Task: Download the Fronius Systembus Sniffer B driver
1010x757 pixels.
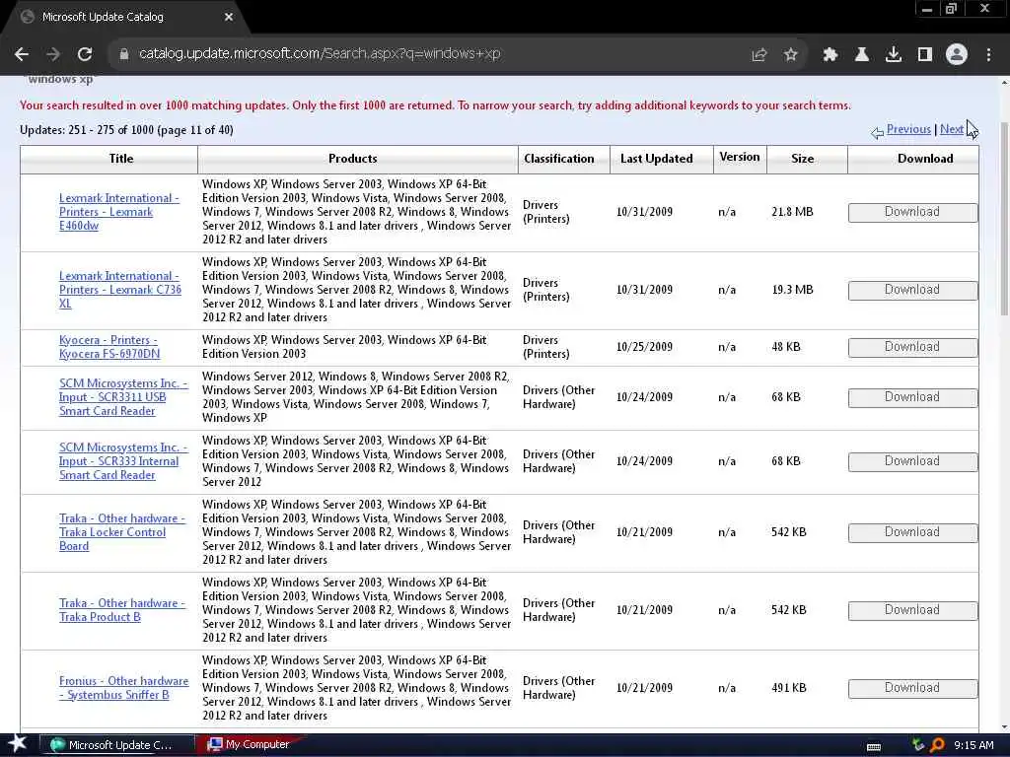Action: click(912, 689)
